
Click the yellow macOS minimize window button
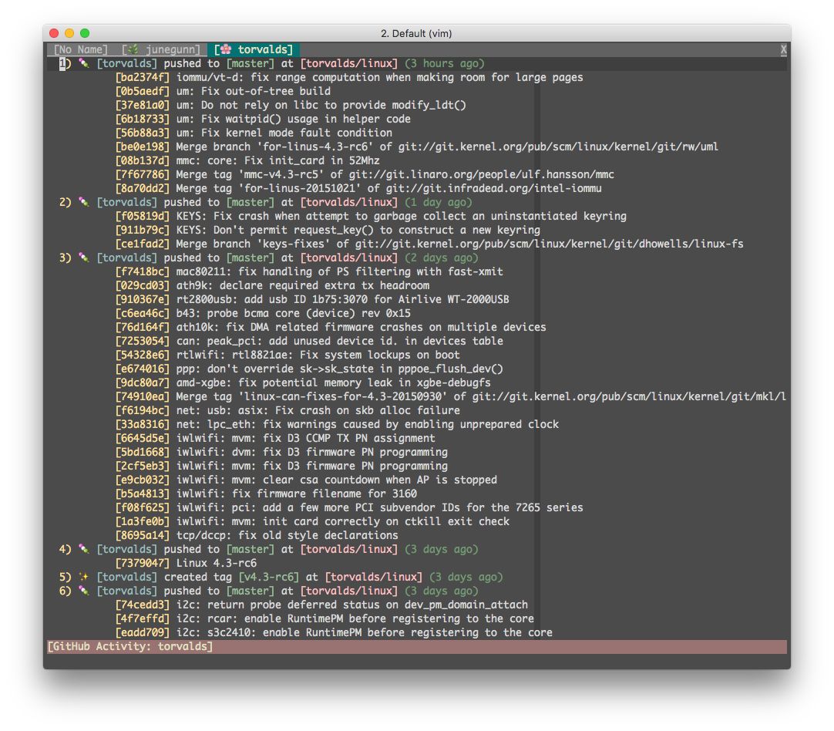(69, 33)
